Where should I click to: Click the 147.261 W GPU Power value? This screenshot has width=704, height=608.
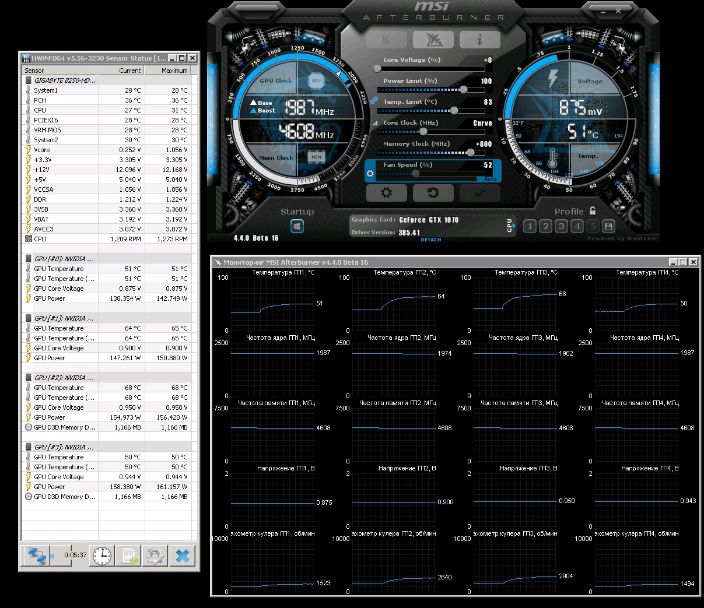tap(126, 358)
